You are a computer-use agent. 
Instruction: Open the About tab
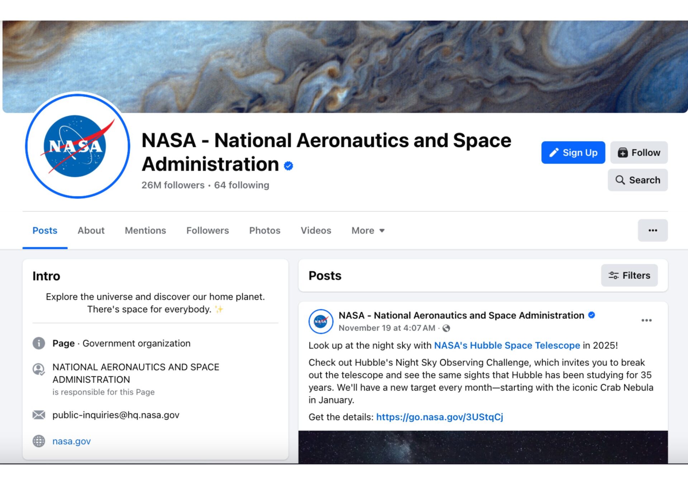pos(91,230)
